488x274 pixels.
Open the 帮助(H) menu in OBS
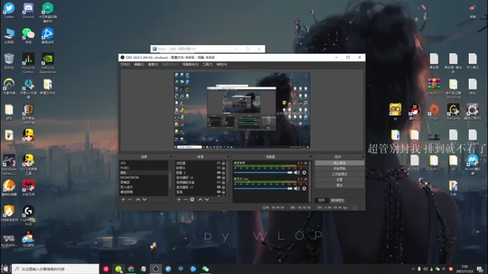(x=221, y=65)
